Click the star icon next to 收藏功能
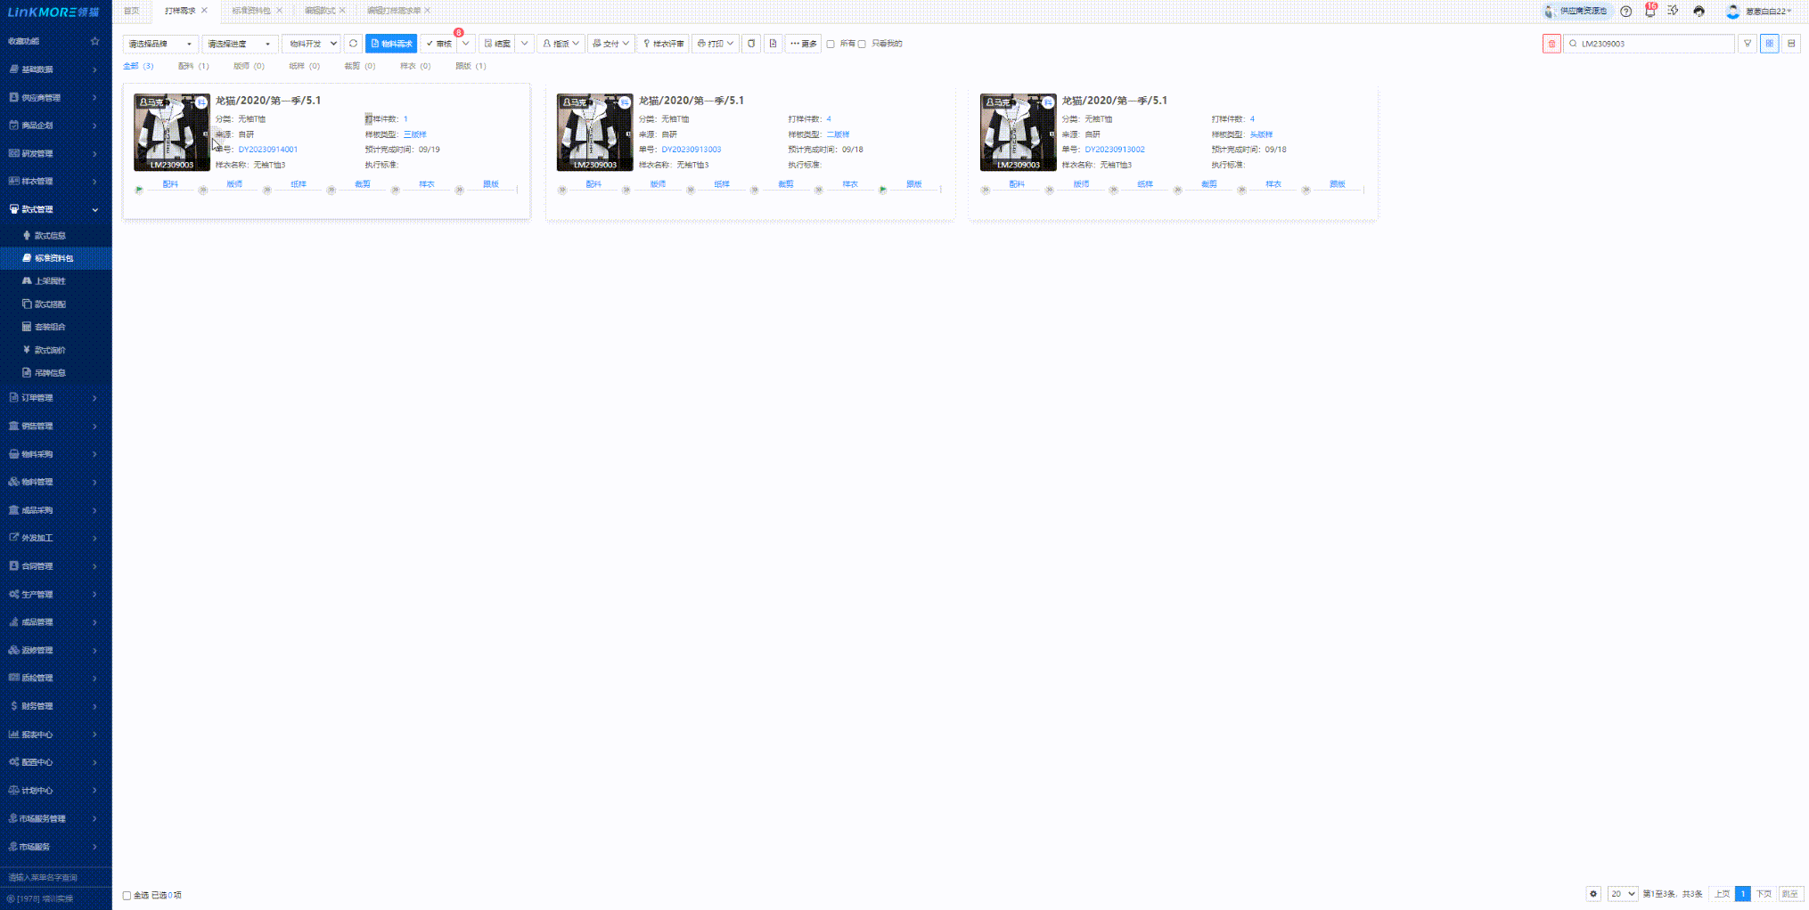This screenshot has height=910, width=1809. pos(94,41)
